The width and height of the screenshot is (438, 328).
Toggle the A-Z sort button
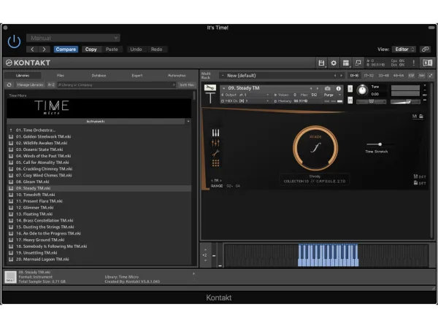[51, 85]
